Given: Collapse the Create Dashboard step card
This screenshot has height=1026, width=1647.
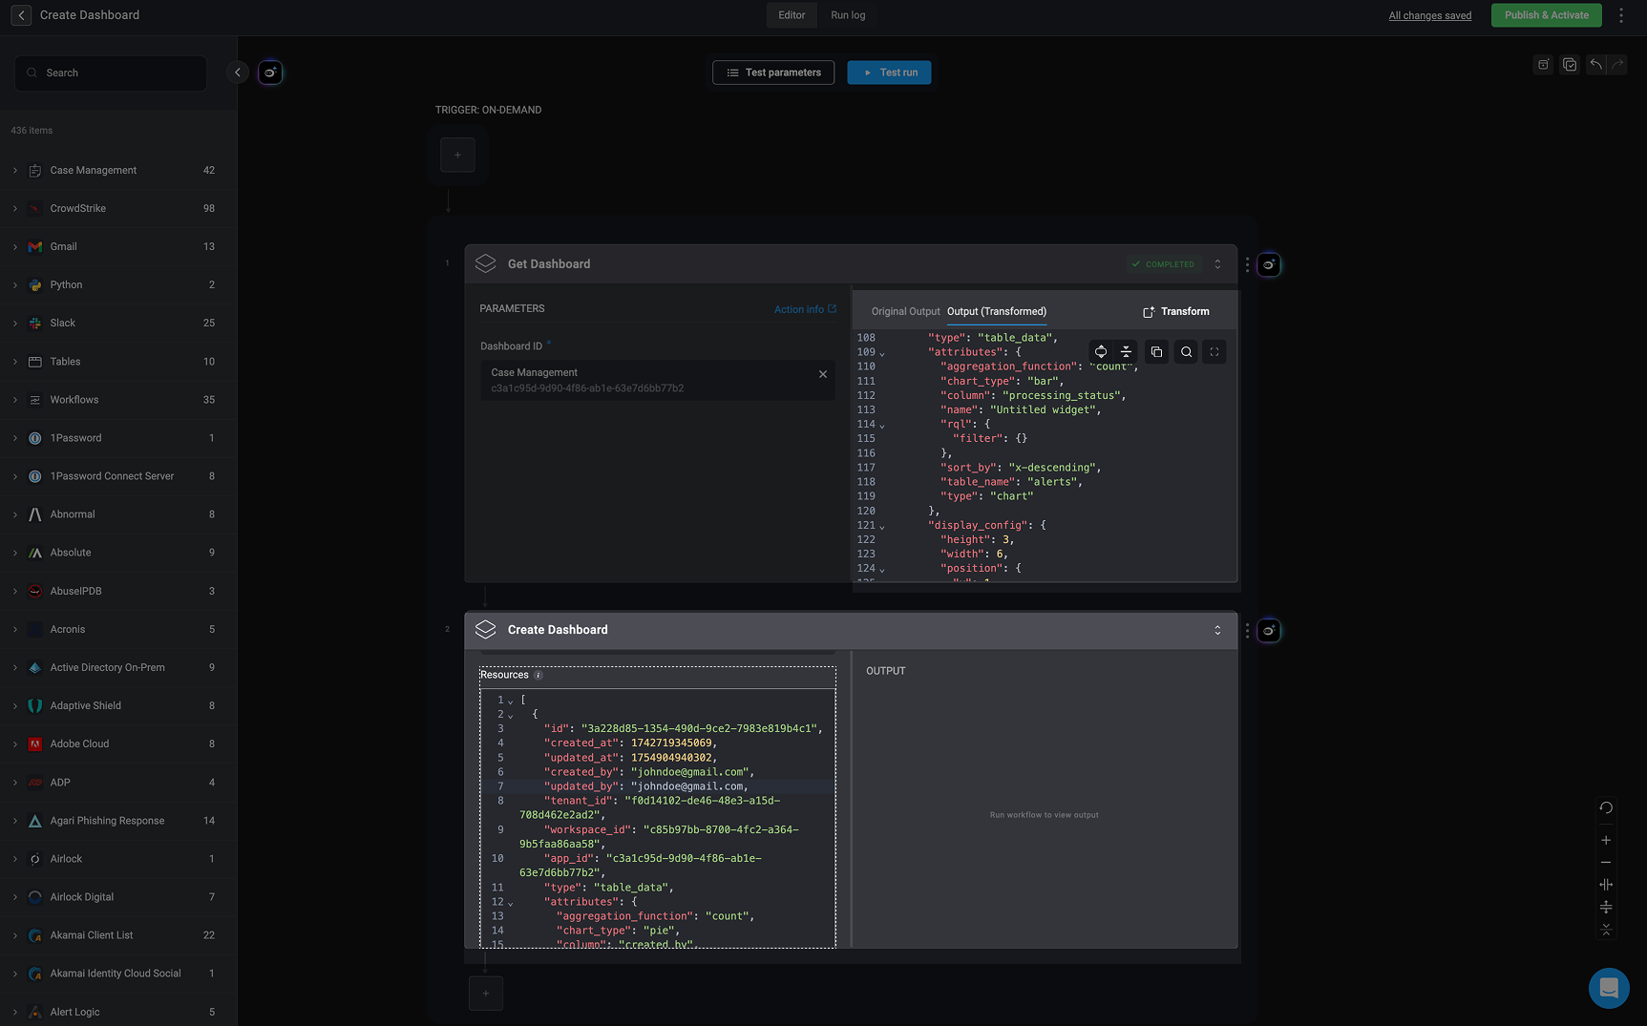Looking at the screenshot, I should click(1217, 631).
